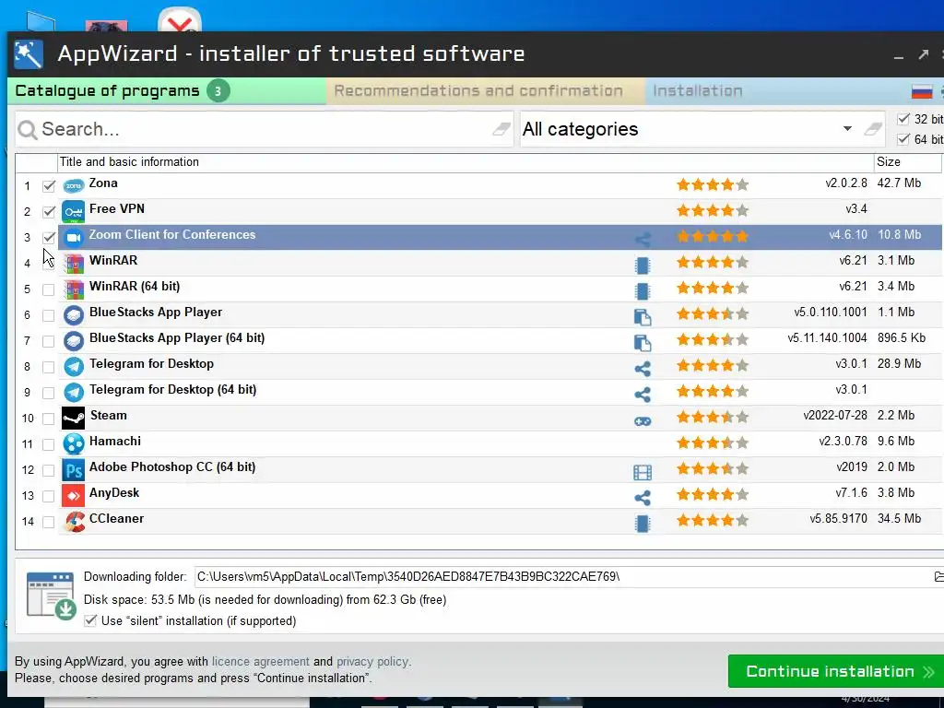
Task: Open the licence agreement link
Action: tap(261, 661)
